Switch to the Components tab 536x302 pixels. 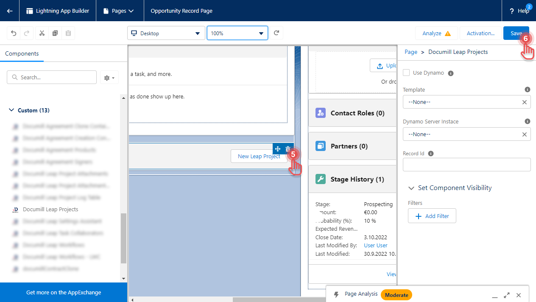tap(22, 53)
